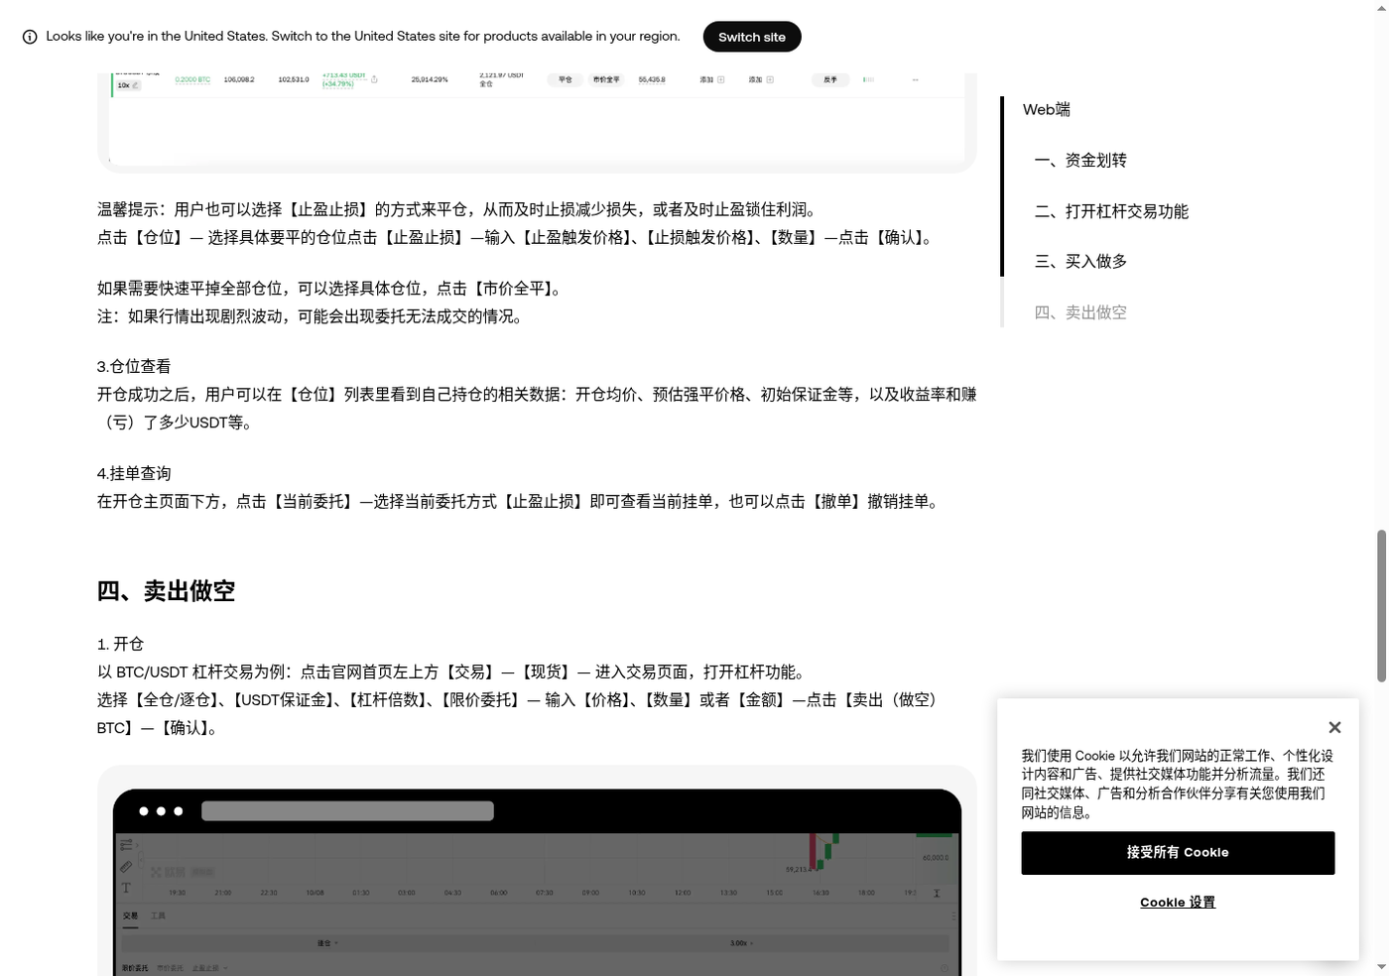
Task: Jump to the Web端 section in contents
Action: (1047, 110)
